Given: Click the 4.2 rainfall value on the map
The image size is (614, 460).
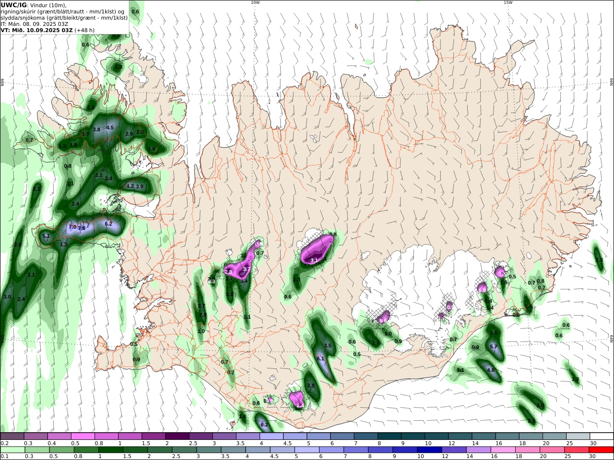Looking at the screenshot, I should tap(130, 186).
